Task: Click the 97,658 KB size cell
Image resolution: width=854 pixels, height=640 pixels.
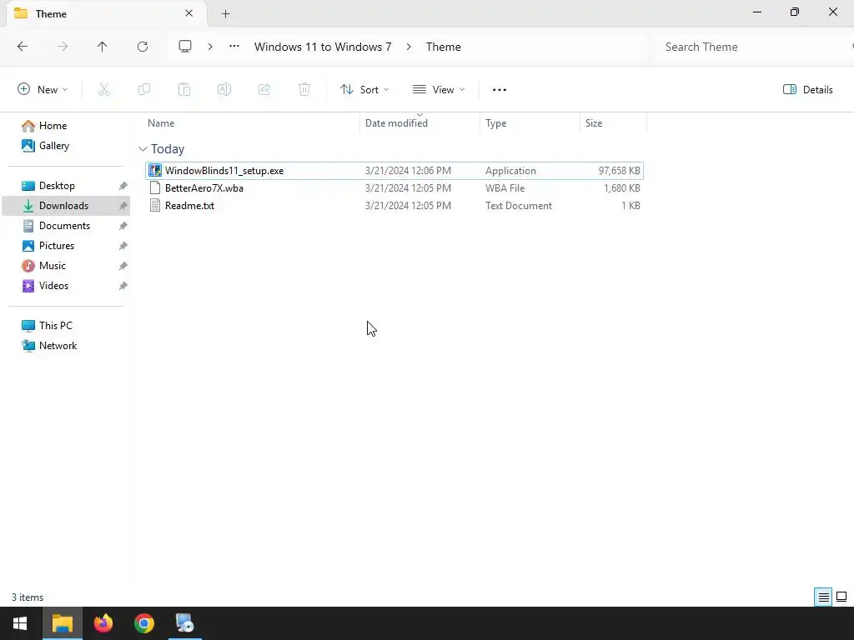Action: click(x=620, y=171)
